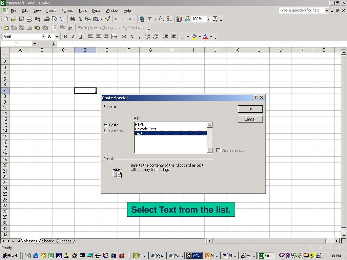Click the New workbook icon
The height and width of the screenshot is (260, 347).
pos(6,19)
